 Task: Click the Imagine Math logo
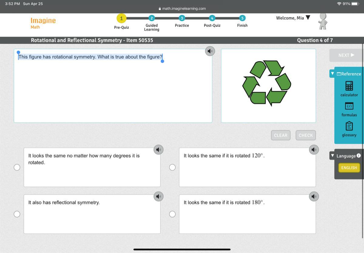[43, 23]
